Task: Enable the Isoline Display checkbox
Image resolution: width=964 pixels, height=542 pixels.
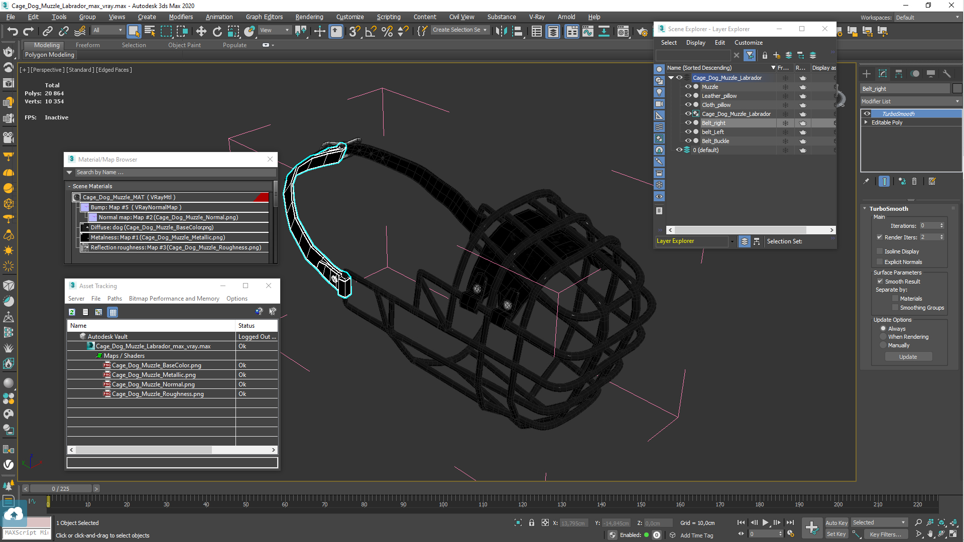Action: click(x=880, y=251)
